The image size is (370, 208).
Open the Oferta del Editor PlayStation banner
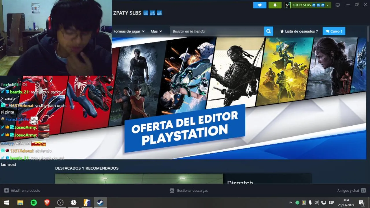pos(185,128)
